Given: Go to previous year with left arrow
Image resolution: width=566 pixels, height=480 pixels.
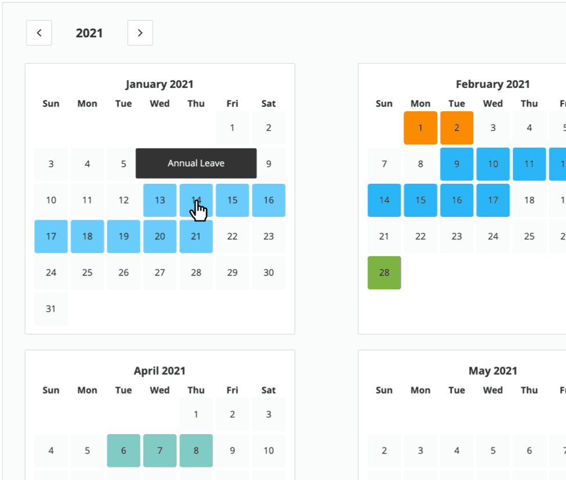Looking at the screenshot, I should (39, 33).
